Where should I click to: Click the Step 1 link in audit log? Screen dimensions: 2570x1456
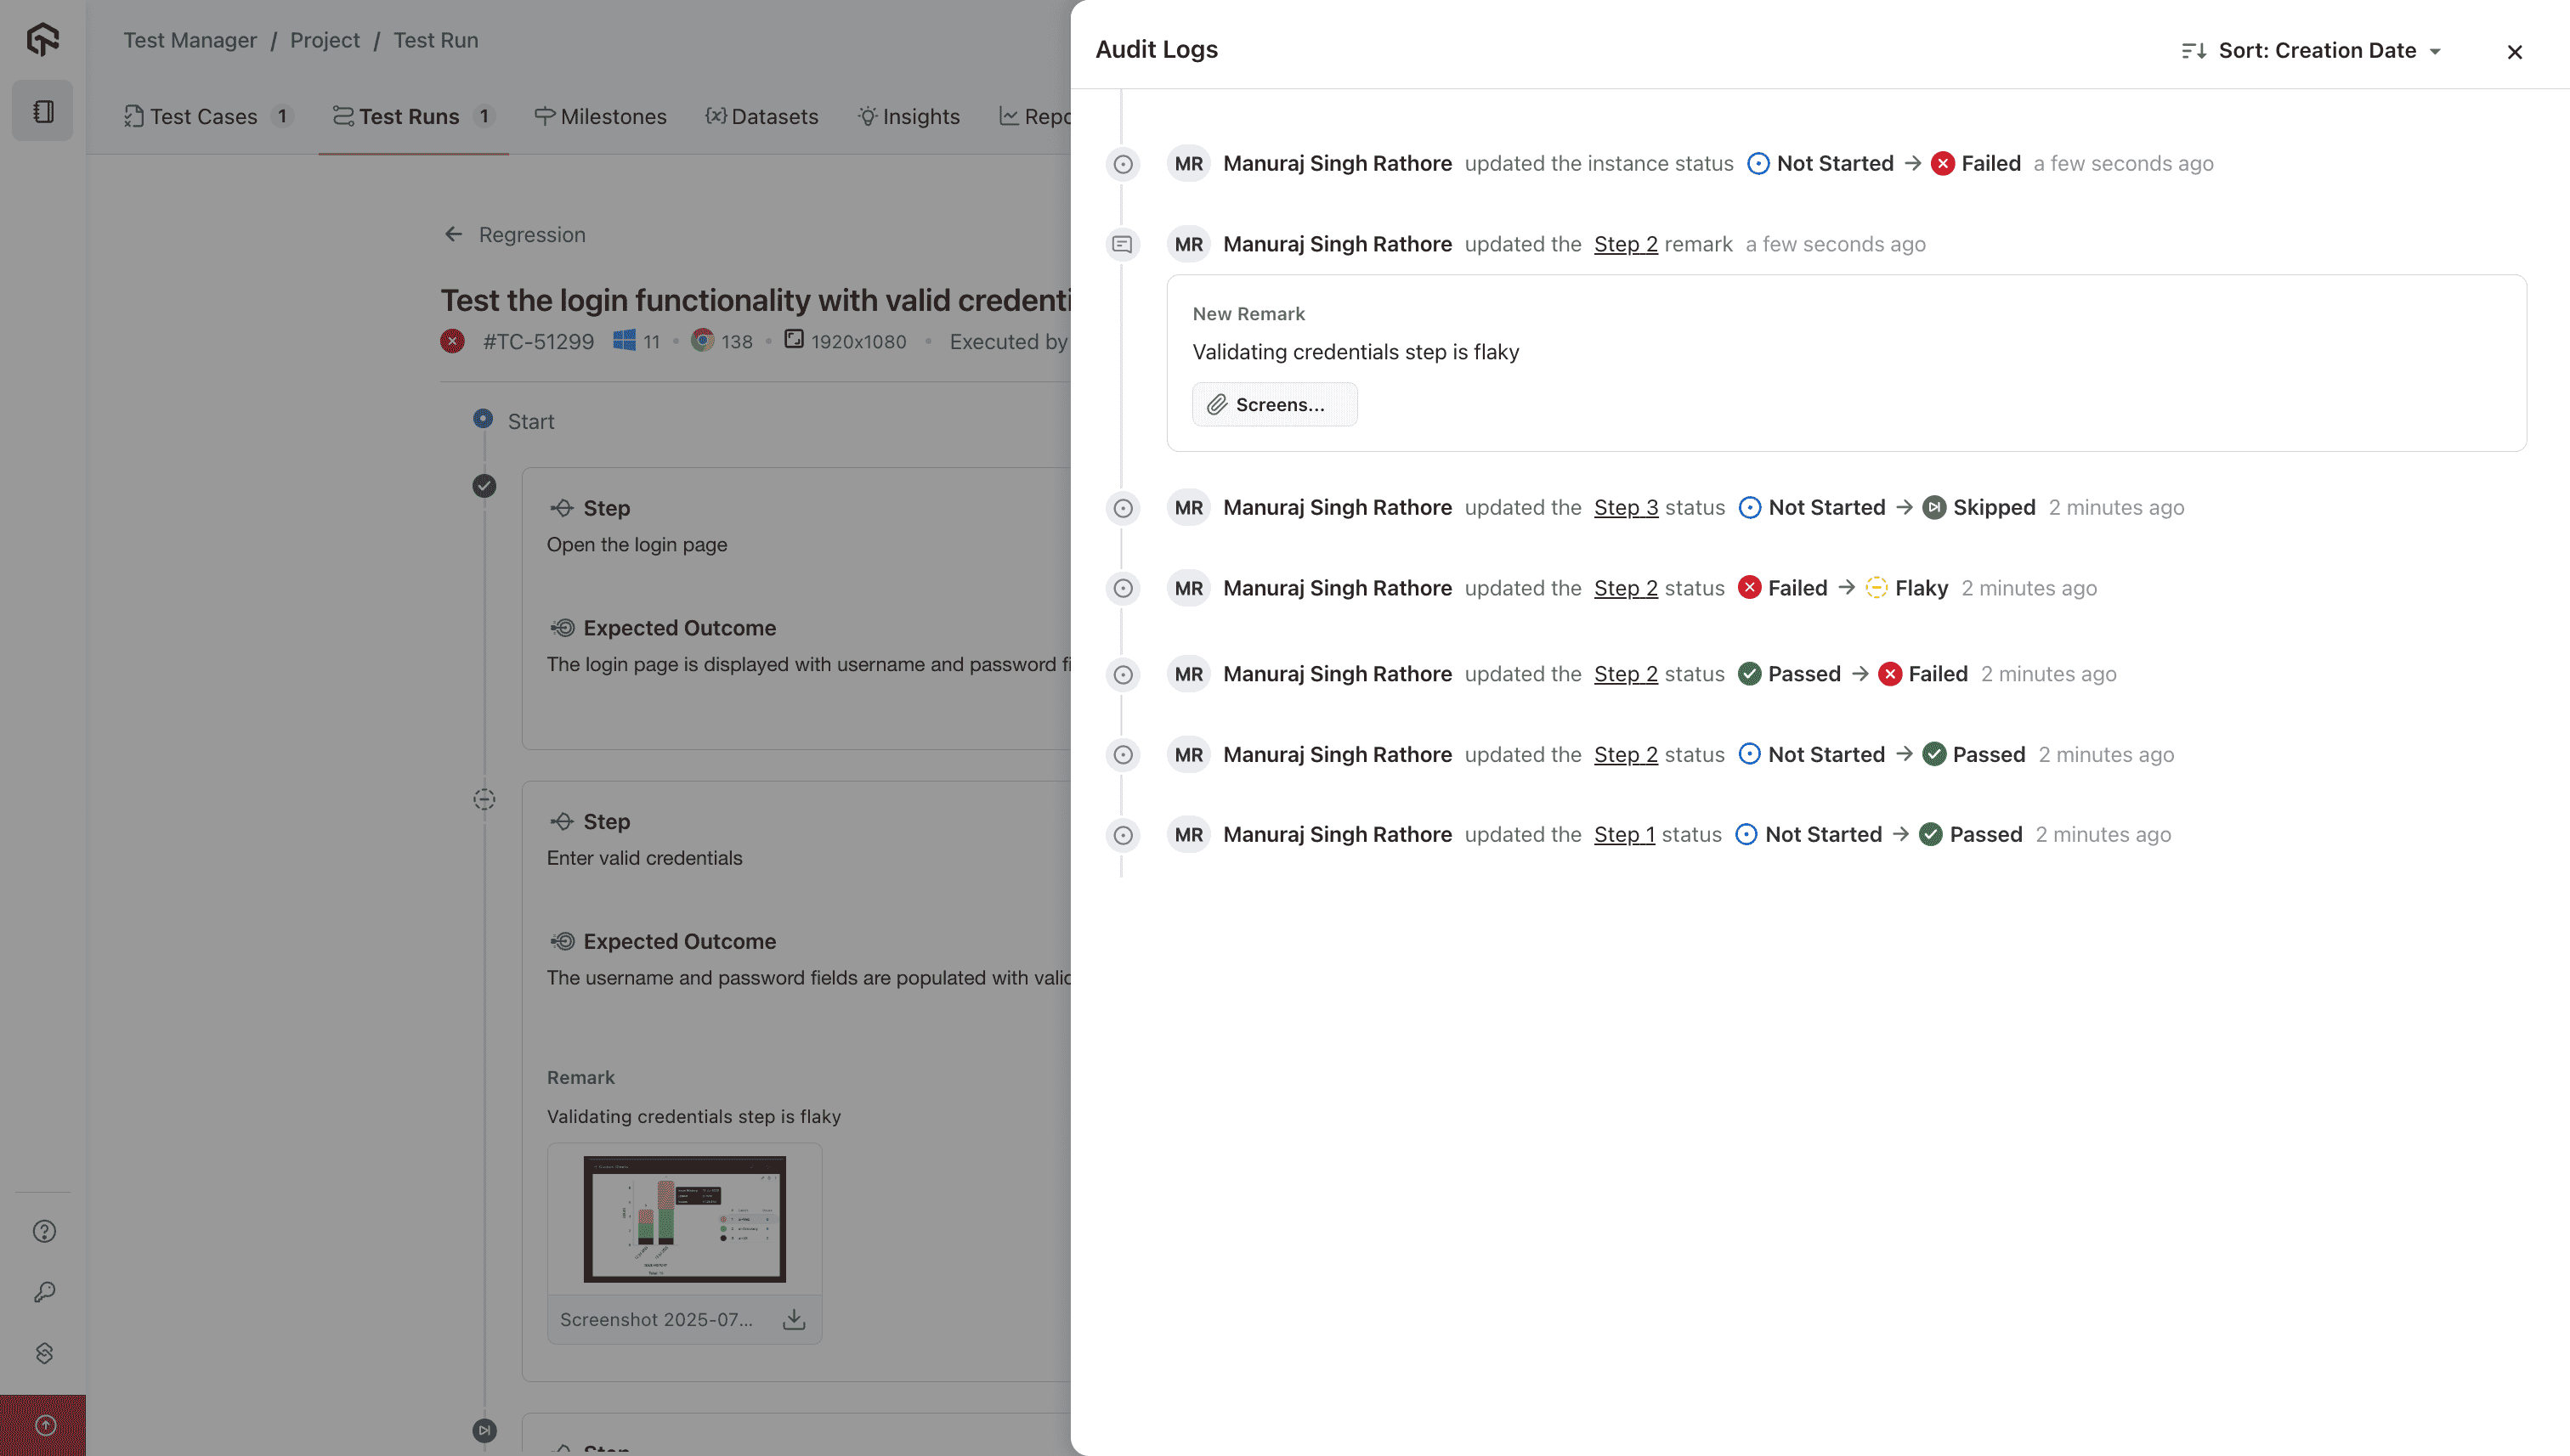point(1623,835)
